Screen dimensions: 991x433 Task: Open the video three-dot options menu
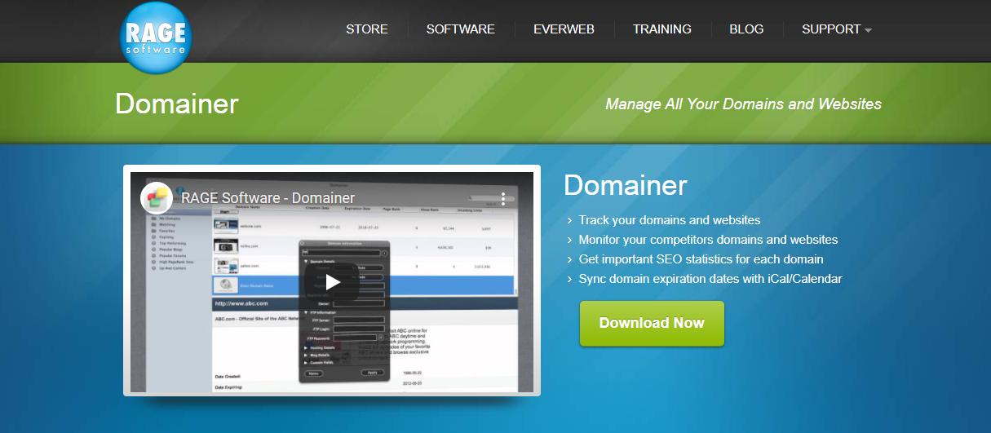(x=503, y=197)
